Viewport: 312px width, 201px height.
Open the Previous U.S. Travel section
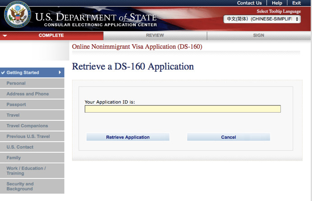(x=32, y=137)
